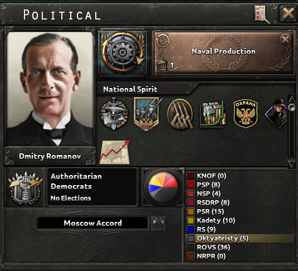Click the blue RS party color swatch

click(x=190, y=229)
